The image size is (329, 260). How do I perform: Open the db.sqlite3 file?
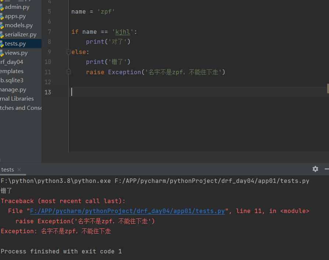tap(12, 80)
